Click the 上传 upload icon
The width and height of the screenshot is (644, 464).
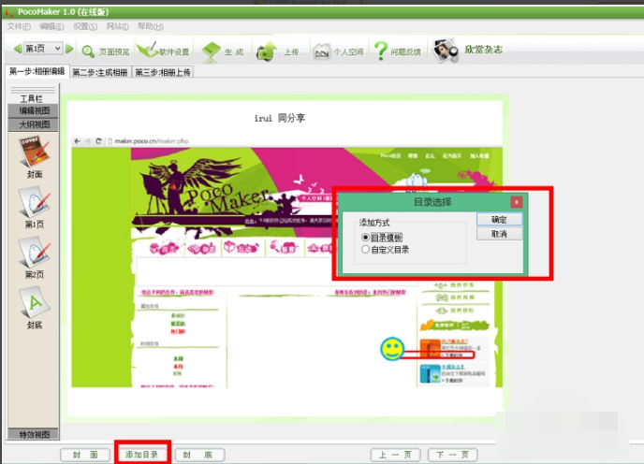[267, 51]
